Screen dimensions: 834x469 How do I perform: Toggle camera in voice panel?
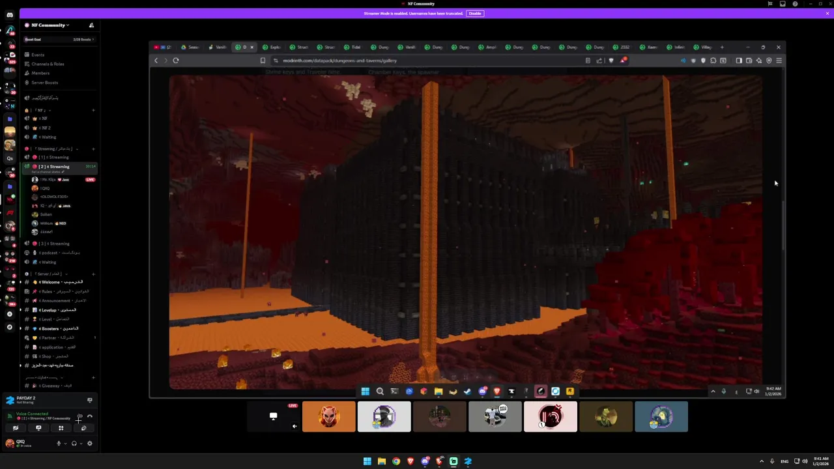pyautogui.click(x=16, y=428)
